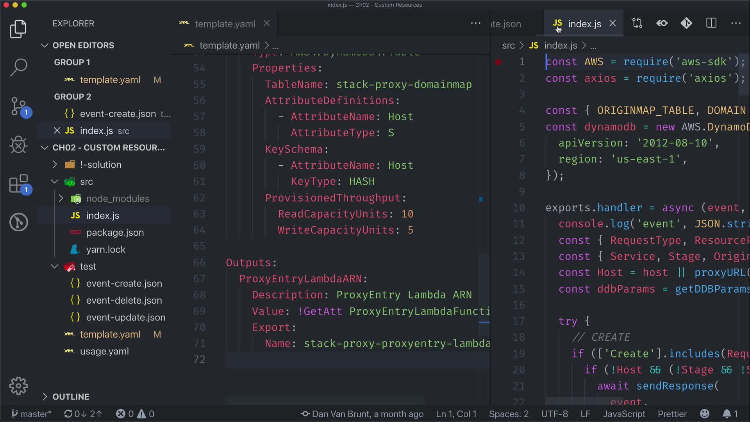Open event-delete.json in test folder
Viewport: 750px width, 422px height.
click(x=124, y=300)
